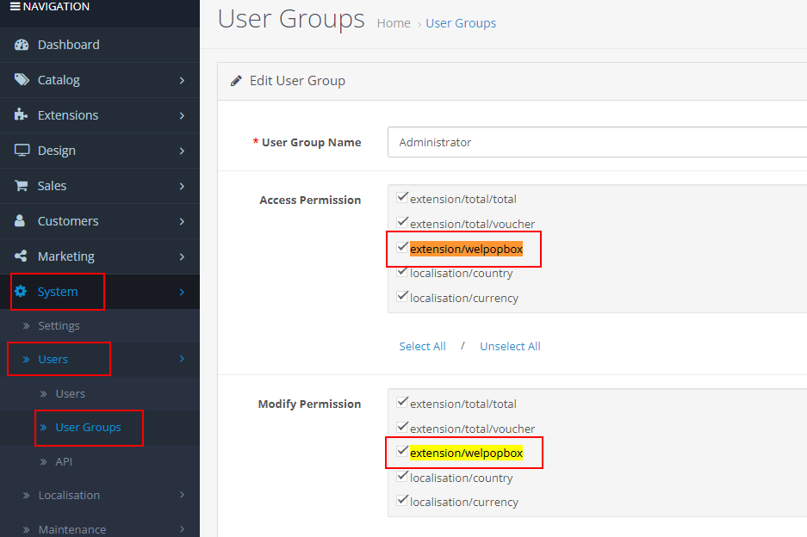The width and height of the screenshot is (807, 537).
Task: Click the Marketing share icon
Action: 22,256
